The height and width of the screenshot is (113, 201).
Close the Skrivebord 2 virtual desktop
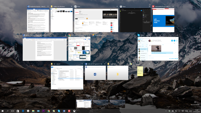(x=107, y=98)
